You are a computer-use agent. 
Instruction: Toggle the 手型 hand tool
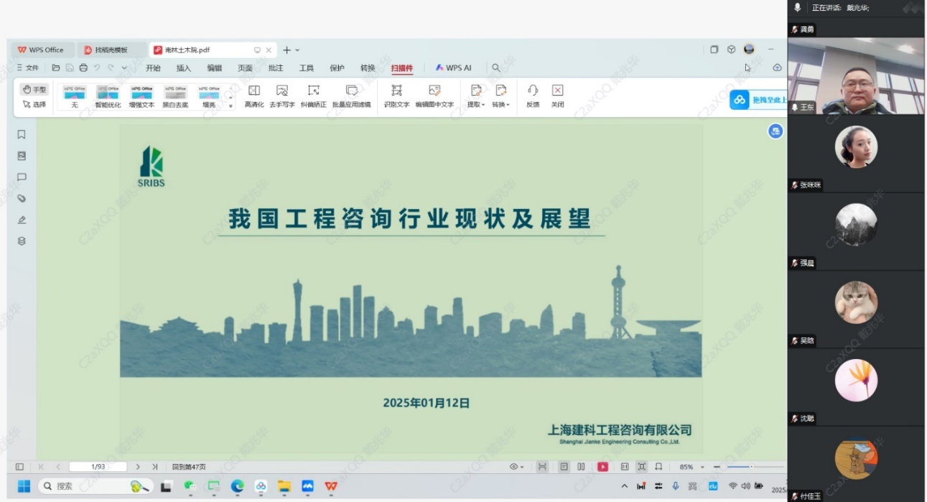point(34,90)
